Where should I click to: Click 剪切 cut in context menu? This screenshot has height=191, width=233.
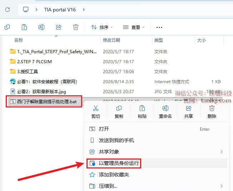point(96,112)
